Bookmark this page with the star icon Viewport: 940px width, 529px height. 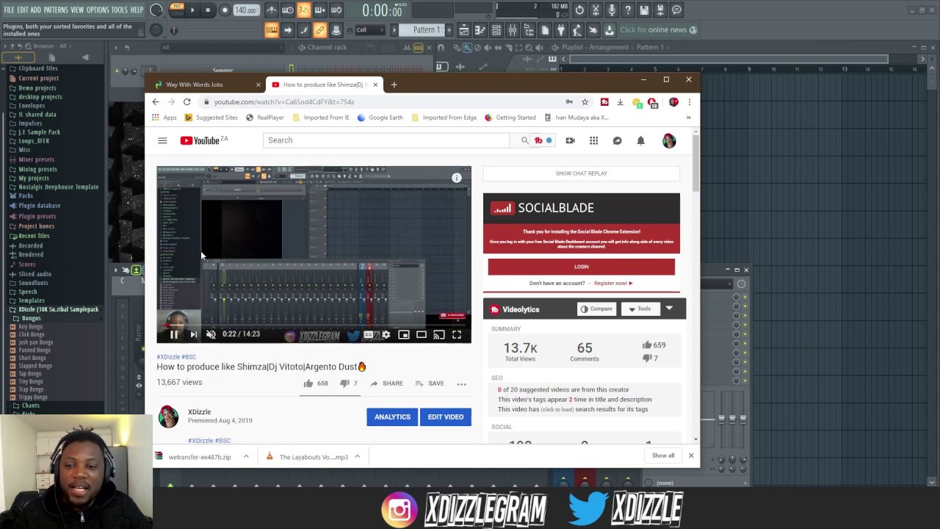585,102
